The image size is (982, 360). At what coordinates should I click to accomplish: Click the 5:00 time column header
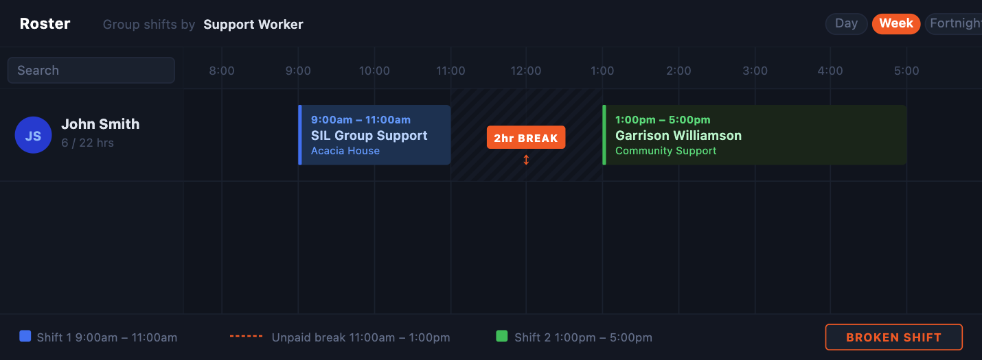(x=906, y=71)
